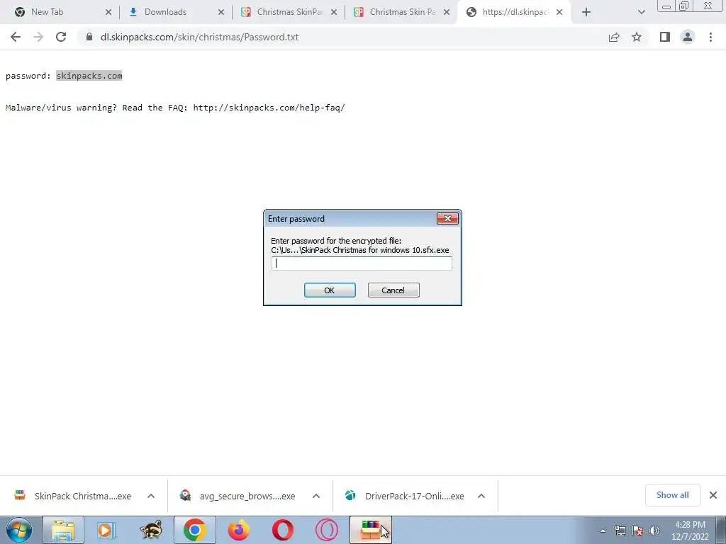Share this page using the share icon
The height and width of the screenshot is (544, 726).
tap(614, 37)
